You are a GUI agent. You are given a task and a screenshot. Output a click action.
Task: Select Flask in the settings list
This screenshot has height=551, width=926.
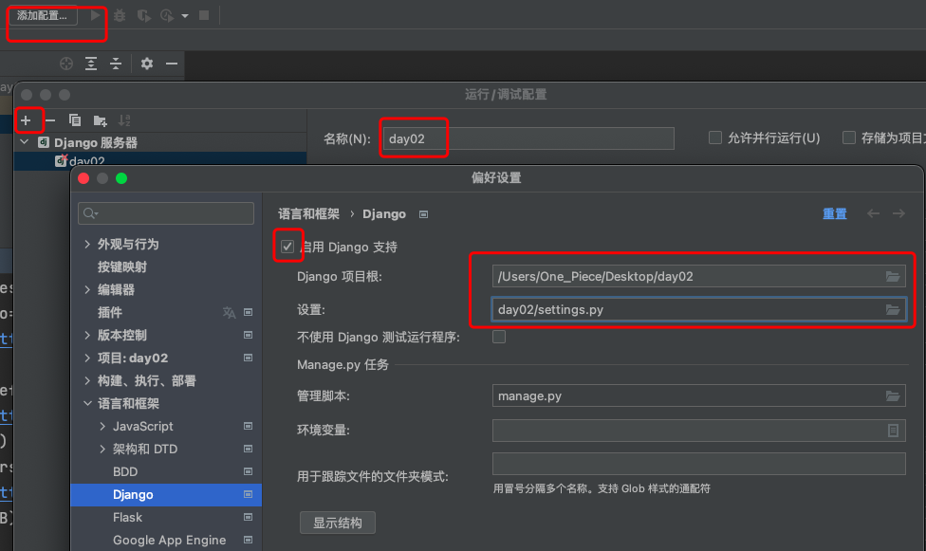point(127,517)
